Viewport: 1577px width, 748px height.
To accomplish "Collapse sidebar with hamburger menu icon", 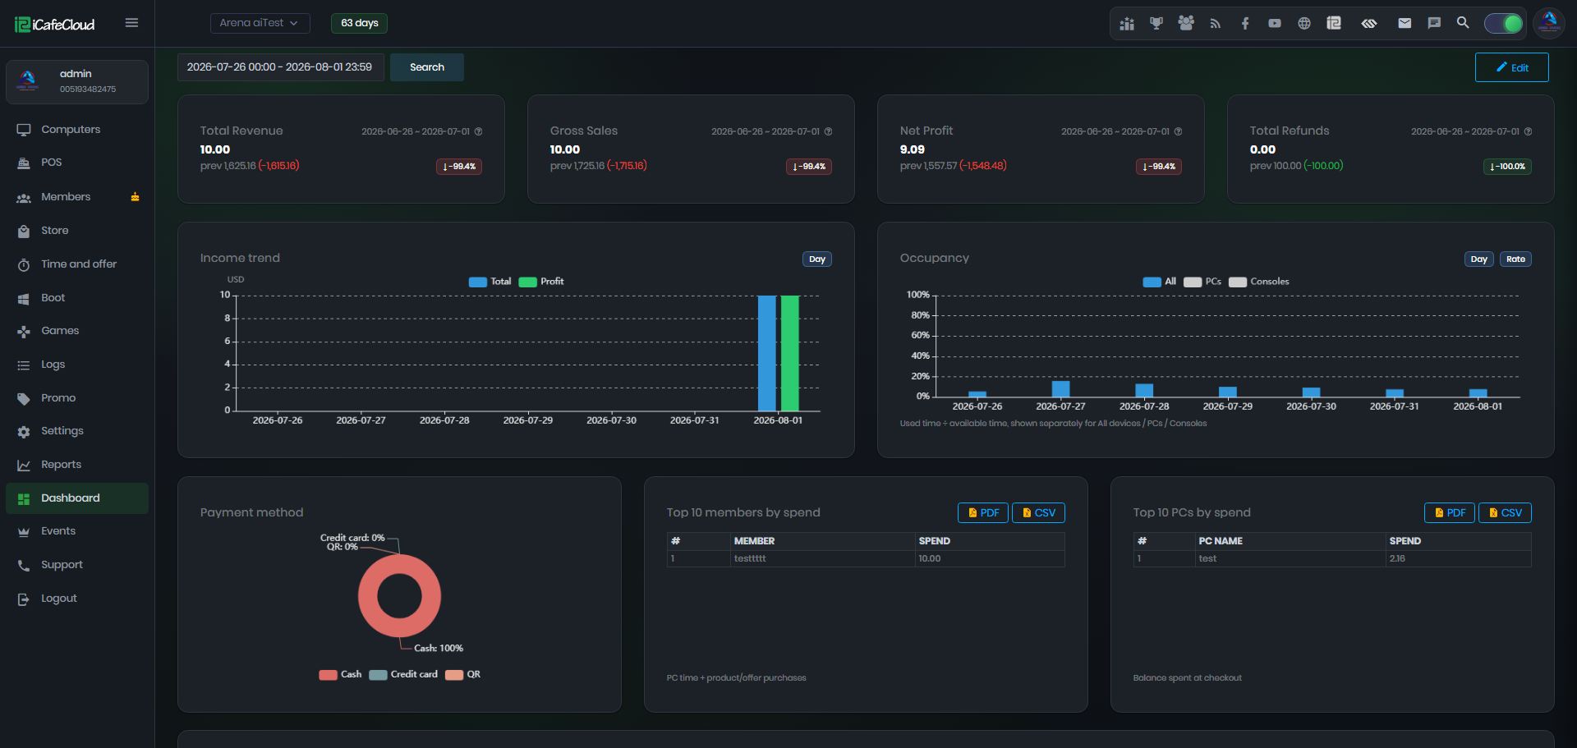I will tap(131, 23).
